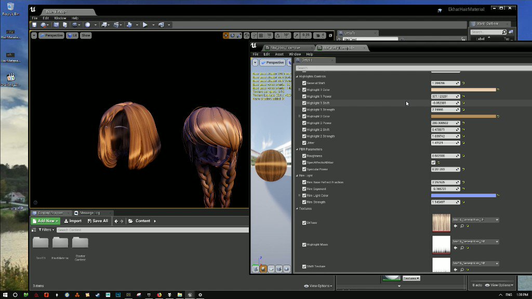Click the Save icon in main toolbar
The height and width of the screenshot is (299, 532).
point(34,24)
